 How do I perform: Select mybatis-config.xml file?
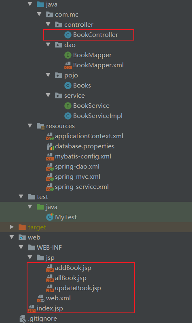tap(83, 156)
